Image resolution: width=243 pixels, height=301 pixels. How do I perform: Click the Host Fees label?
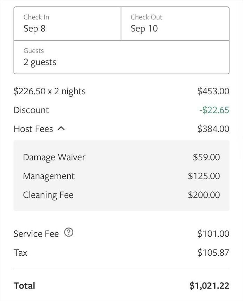tap(33, 129)
